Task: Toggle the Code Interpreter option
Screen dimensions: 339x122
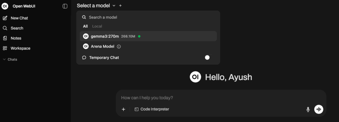Action: click(x=152, y=109)
